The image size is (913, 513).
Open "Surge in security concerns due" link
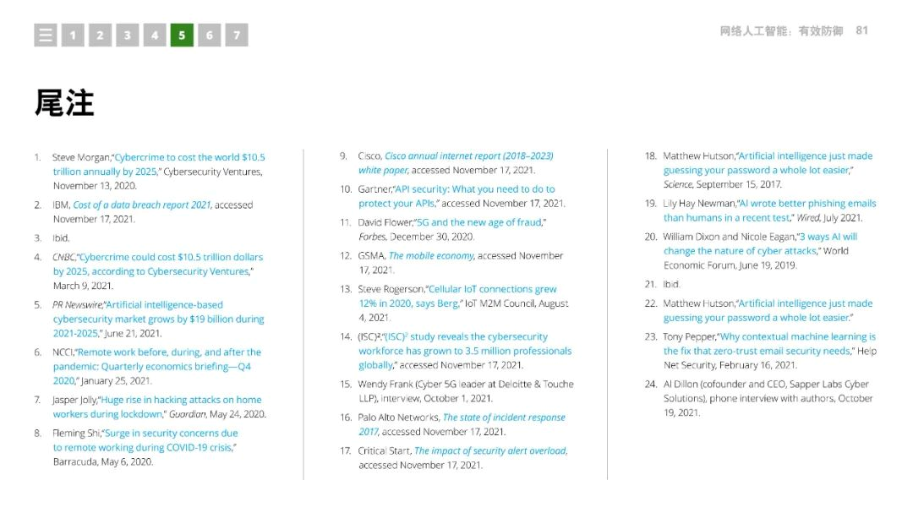[x=171, y=434]
